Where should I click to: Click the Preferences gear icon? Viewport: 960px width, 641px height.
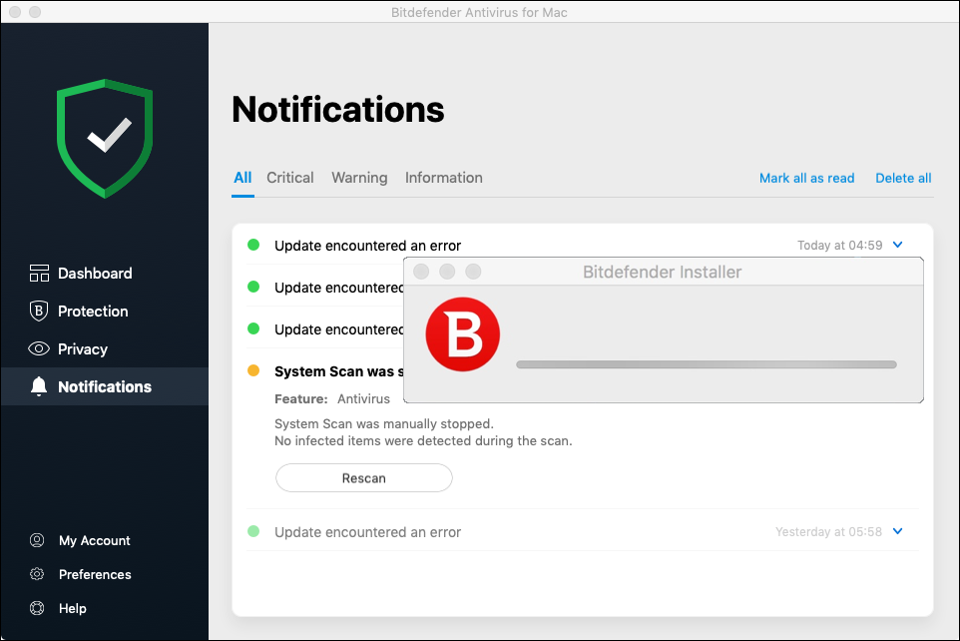[37, 574]
